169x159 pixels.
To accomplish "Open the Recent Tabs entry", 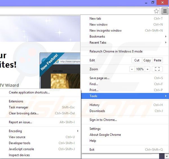I will 124,42.
